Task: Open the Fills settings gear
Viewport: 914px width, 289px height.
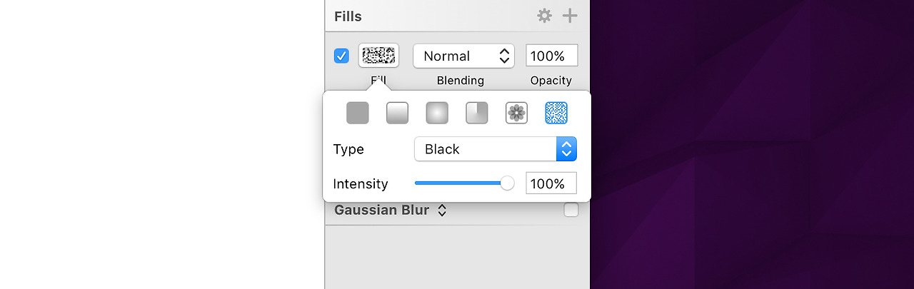Action: point(545,16)
